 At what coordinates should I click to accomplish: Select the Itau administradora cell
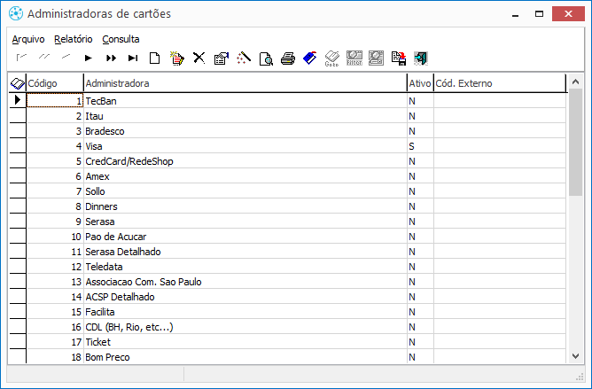245,116
